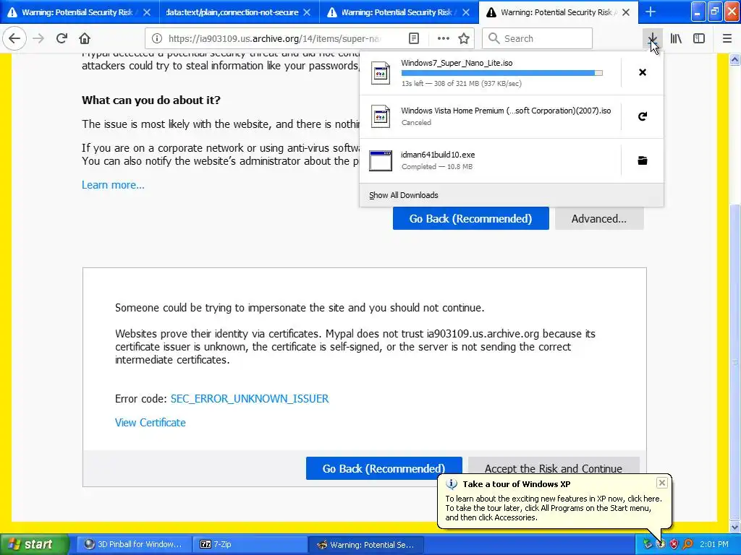This screenshot has width=741, height=555.
Task: Click the 'Canceled' status text
Action: [416, 123]
